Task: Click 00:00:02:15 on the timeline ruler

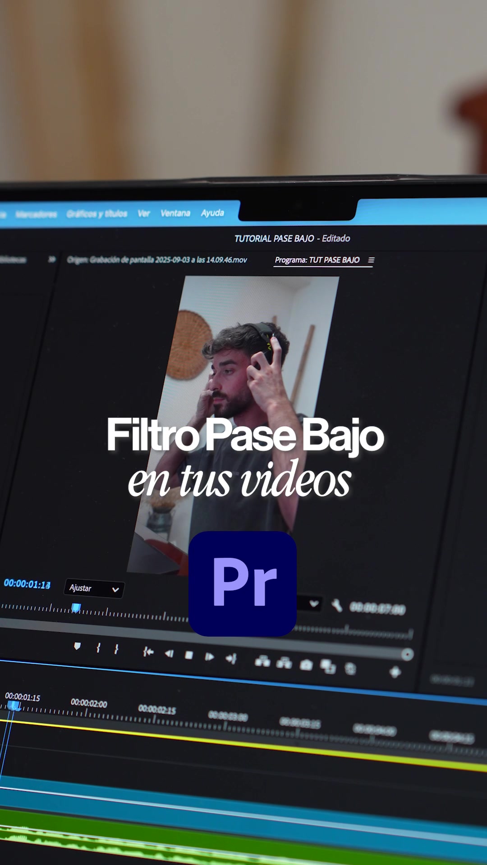Action: click(x=157, y=709)
